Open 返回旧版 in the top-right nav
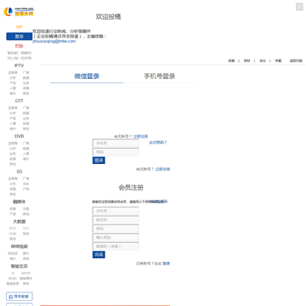Screen dimensions: 306x306 tap(296, 60)
